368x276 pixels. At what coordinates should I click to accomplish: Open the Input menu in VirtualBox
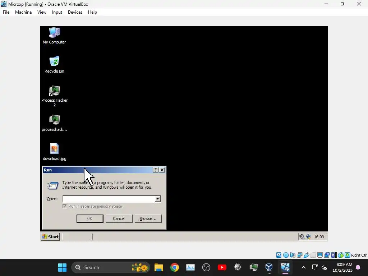coord(57,12)
